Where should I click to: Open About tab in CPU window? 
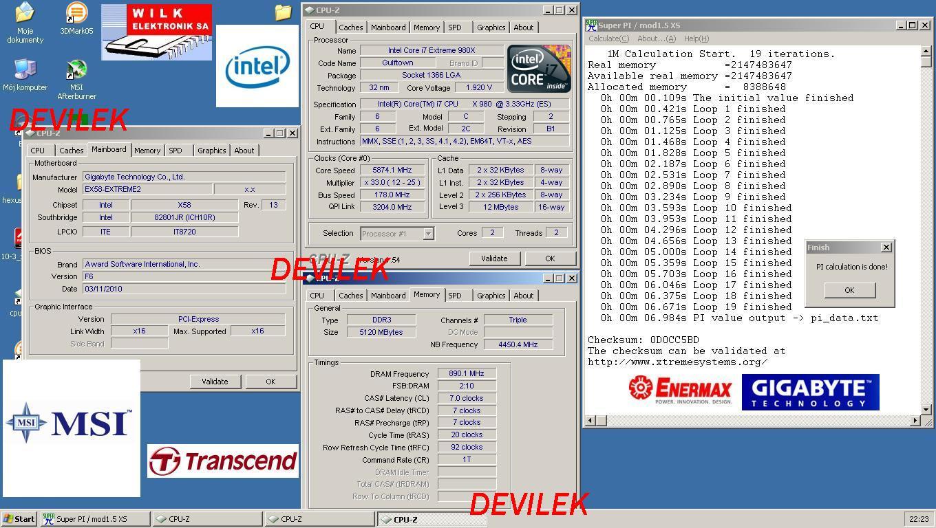pyautogui.click(x=523, y=27)
